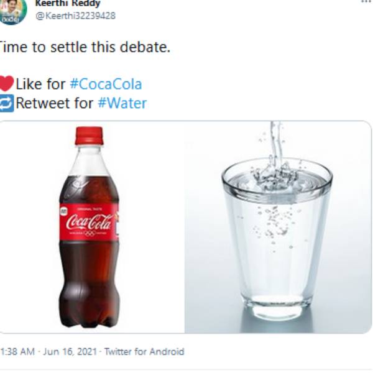Click the red cap of the bottle

[89, 136]
